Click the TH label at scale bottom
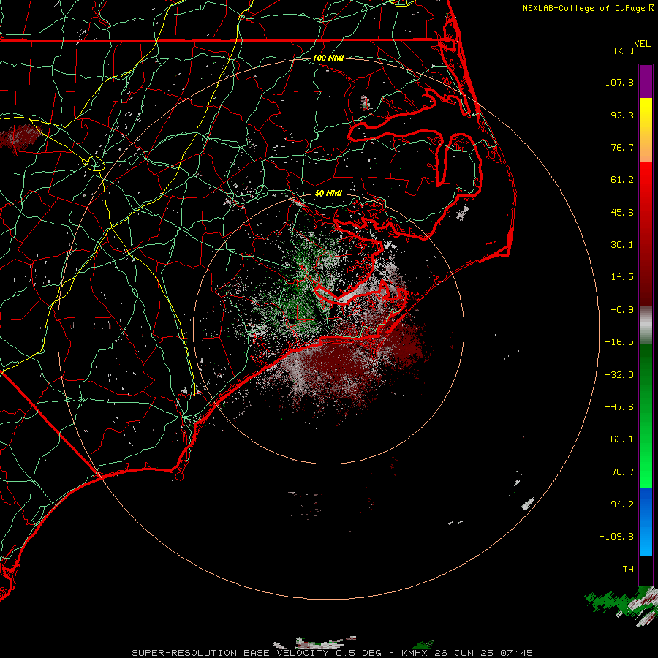This screenshot has height=658, width=658. pyautogui.click(x=628, y=570)
